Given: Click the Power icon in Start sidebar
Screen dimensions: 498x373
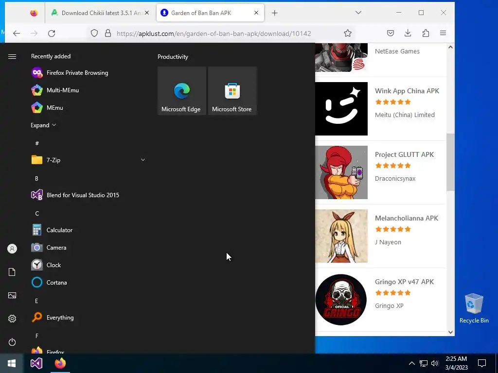Looking at the screenshot, I should point(12,342).
